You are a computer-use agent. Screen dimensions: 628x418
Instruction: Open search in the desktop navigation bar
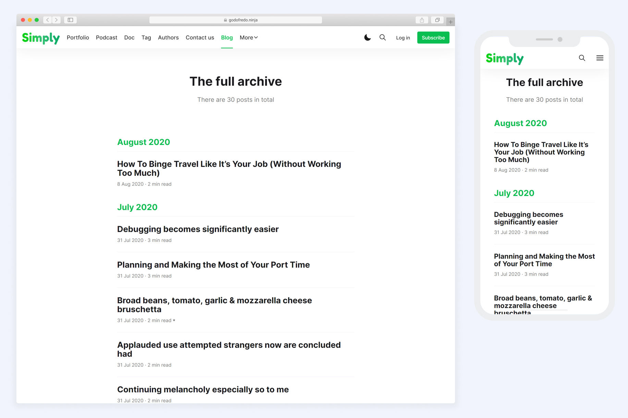point(383,38)
